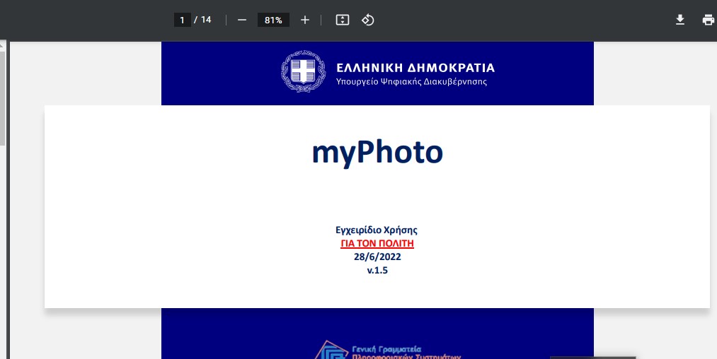This screenshot has height=359, width=717.
Task: Toggle fit to page icon
Action: 343,20
